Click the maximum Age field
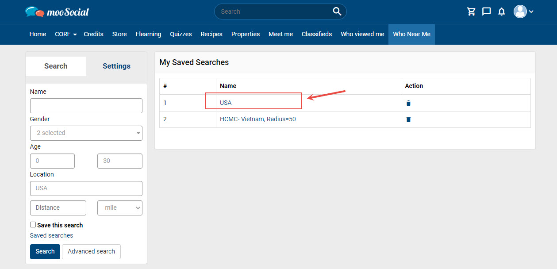This screenshot has height=269, width=557. point(120,161)
